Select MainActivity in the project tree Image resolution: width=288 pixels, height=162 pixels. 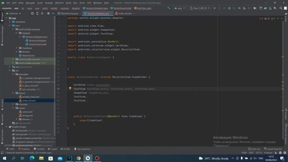pyautogui.click(x=28, y=55)
